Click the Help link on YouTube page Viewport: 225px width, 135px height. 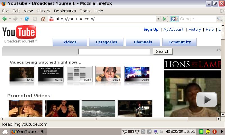tap(210, 30)
